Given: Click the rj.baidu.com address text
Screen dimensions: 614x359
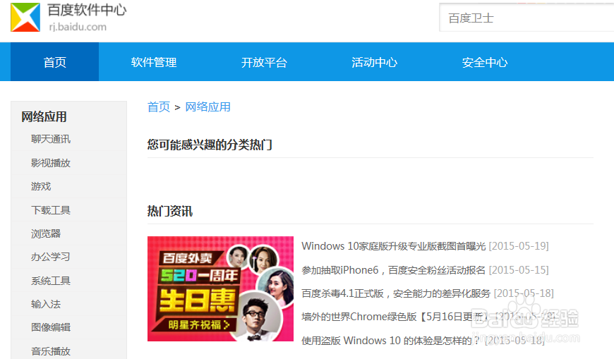Looking at the screenshot, I should pyautogui.click(x=78, y=27).
